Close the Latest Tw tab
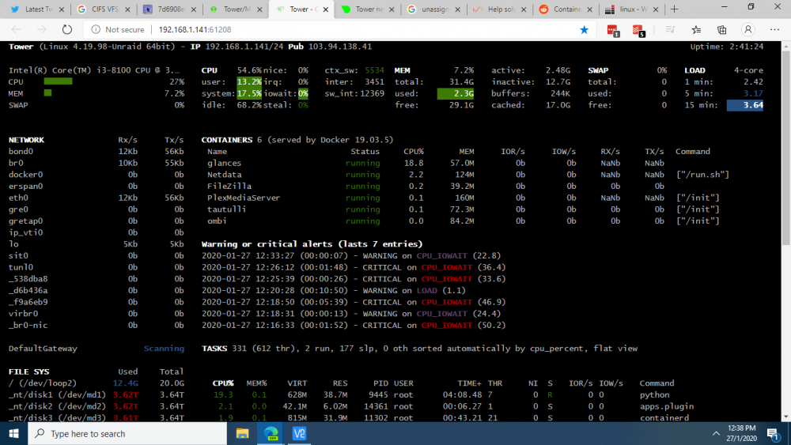 click(62, 9)
